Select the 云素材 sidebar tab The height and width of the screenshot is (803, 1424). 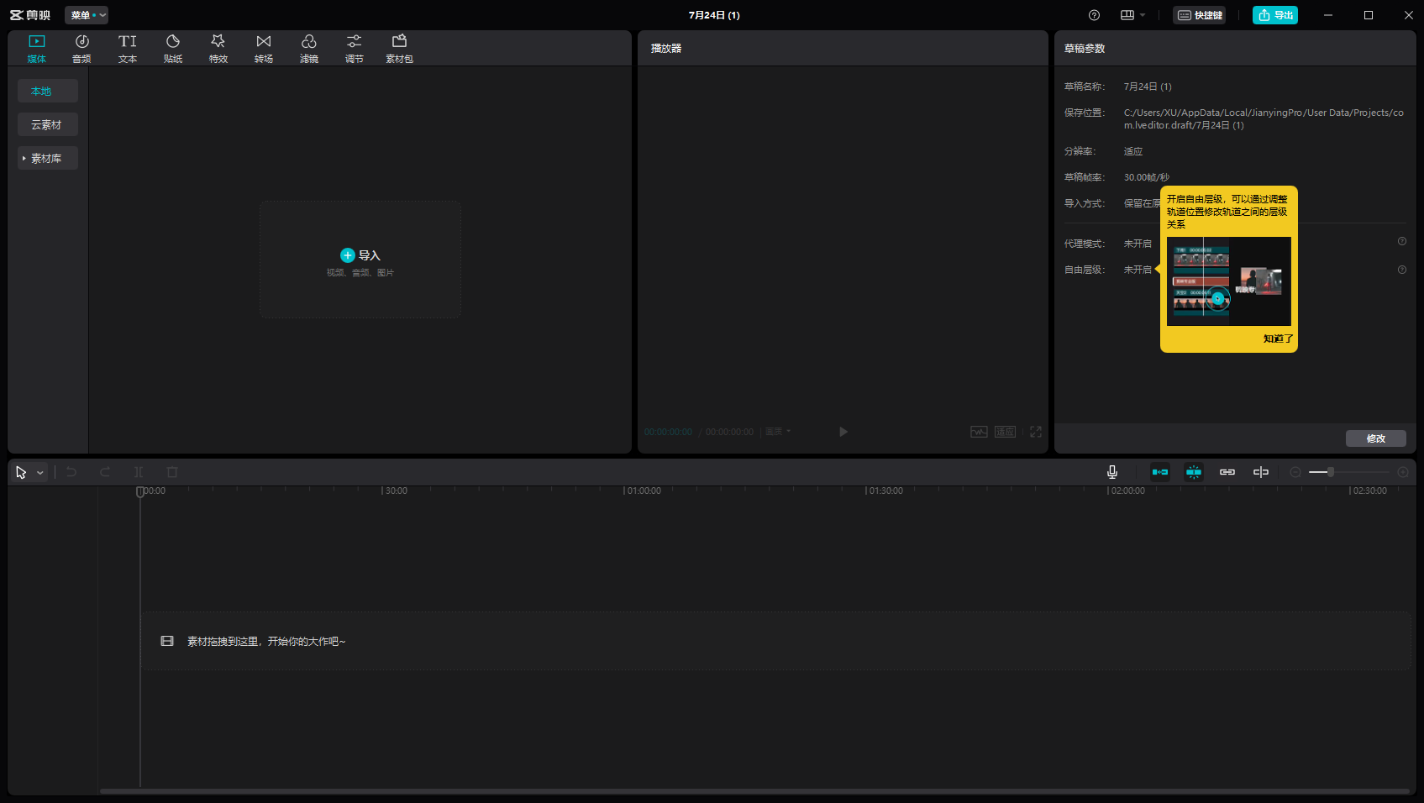coord(47,124)
